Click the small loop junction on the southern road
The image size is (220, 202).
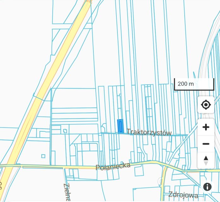160,181
